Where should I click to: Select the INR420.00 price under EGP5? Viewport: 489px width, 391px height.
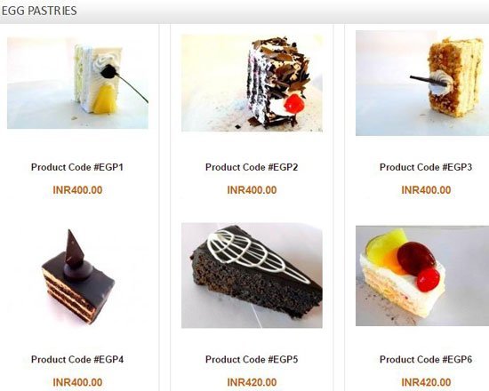pos(252,382)
